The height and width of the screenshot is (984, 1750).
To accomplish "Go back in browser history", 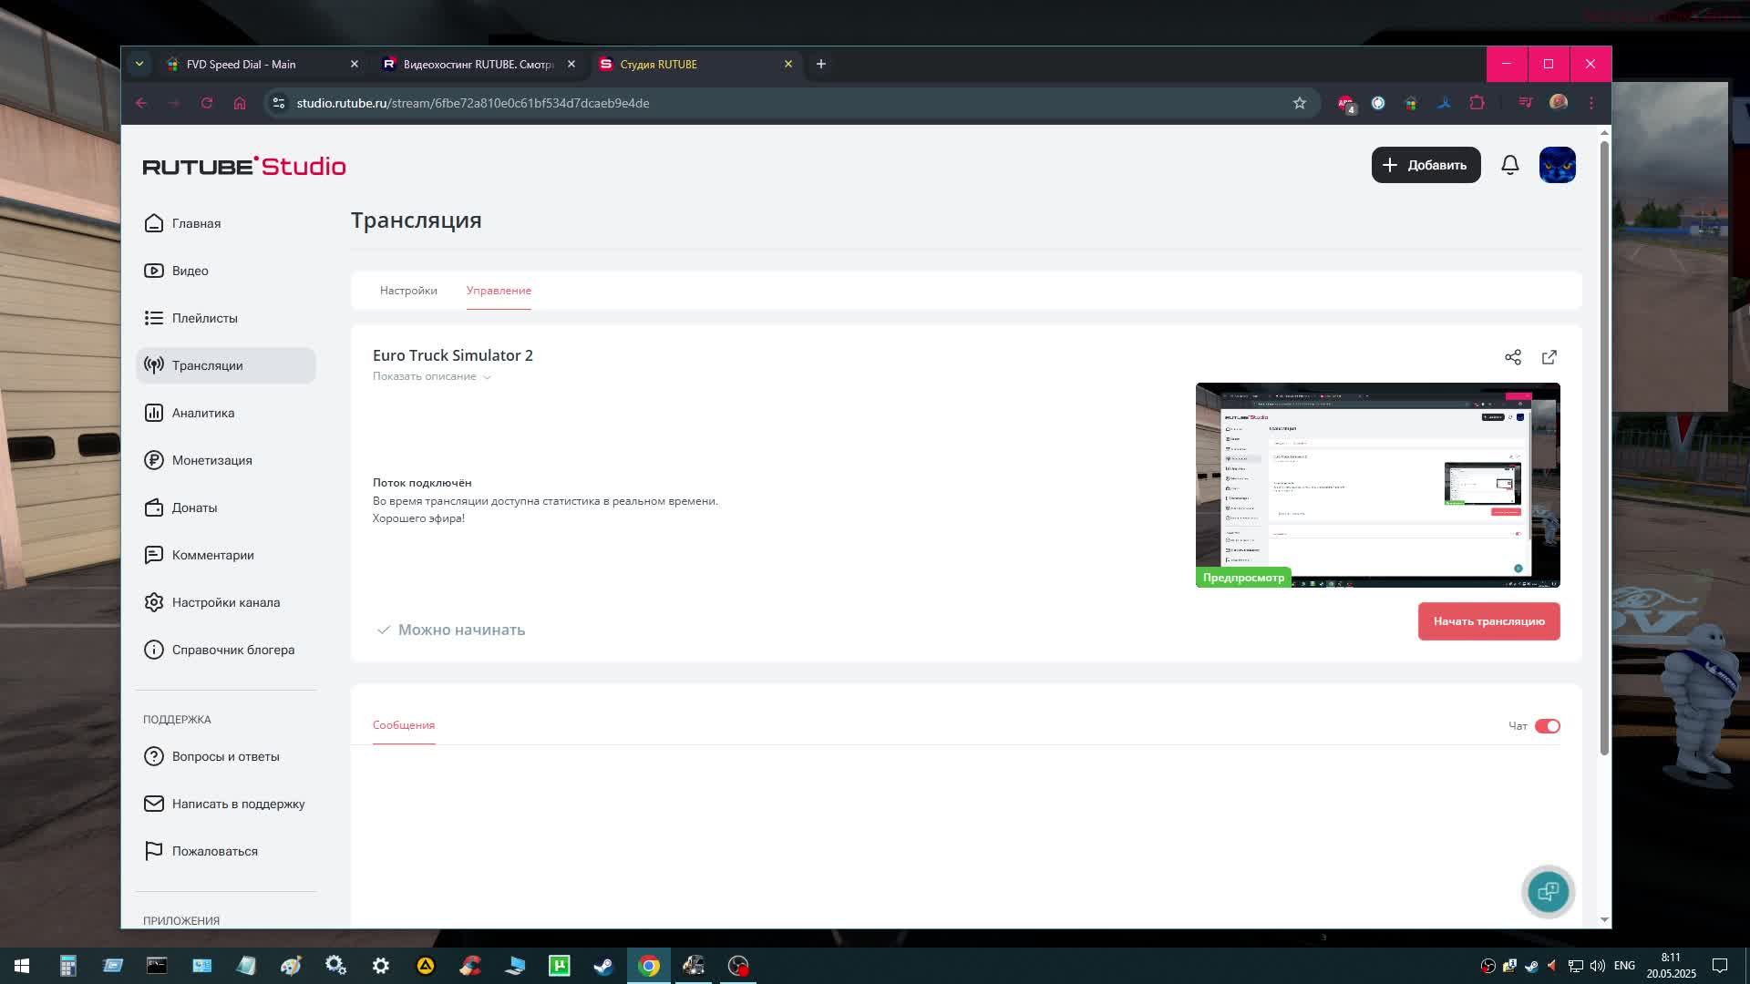I will click(141, 103).
